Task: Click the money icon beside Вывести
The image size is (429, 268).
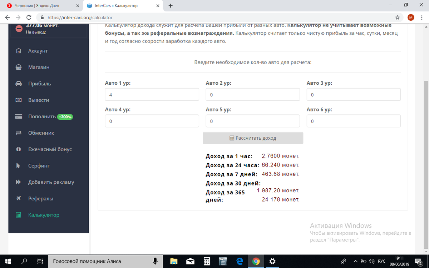Action: (19, 100)
